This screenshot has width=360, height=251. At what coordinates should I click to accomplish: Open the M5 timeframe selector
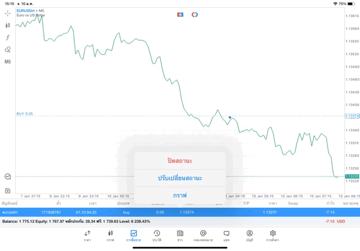8,62
